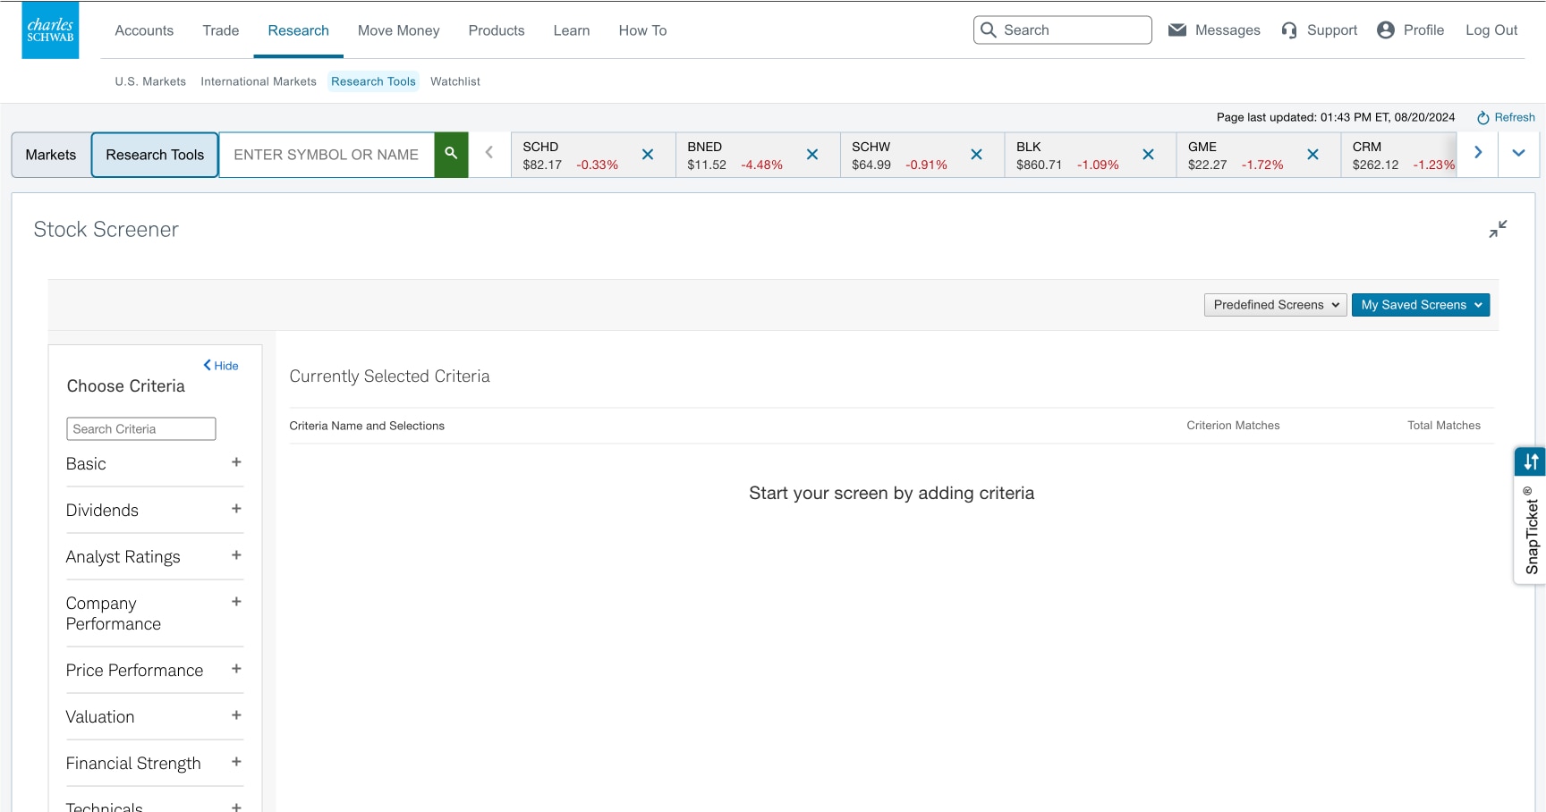Viewport: 1546px width, 812px height.
Task: Open the Watchlist sub-tab
Action: (455, 81)
